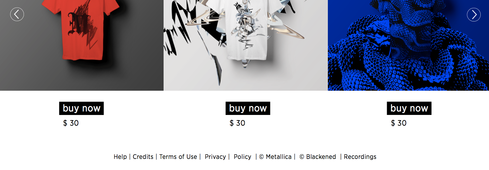Visit the Recordings footer link
The image size is (489, 170).
(x=360, y=157)
